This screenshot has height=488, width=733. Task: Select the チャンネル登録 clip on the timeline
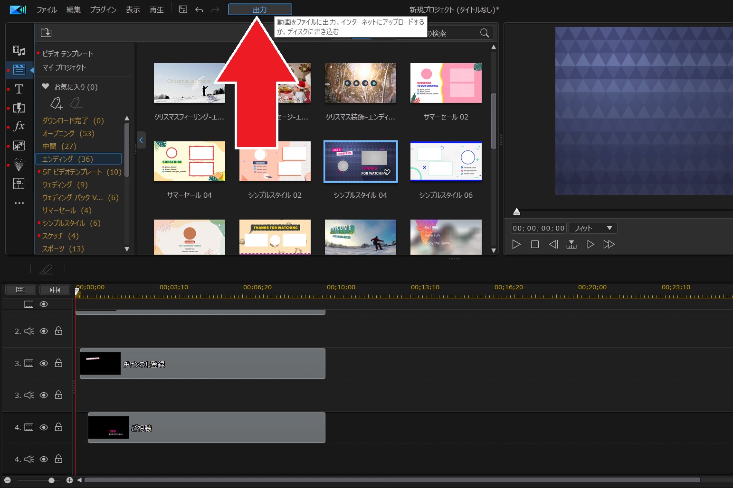(203, 364)
